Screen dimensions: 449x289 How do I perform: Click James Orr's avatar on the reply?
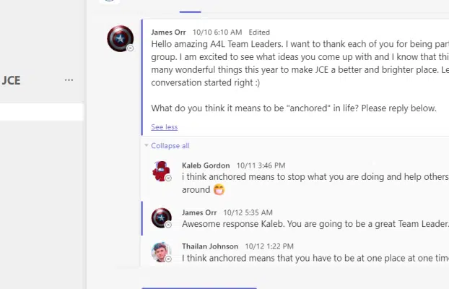pos(161,218)
